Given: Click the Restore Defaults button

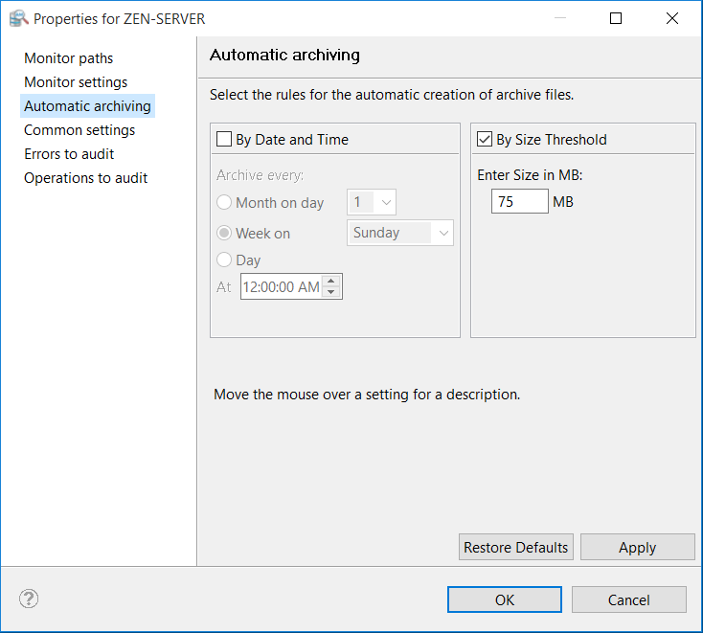Looking at the screenshot, I should coord(516,547).
